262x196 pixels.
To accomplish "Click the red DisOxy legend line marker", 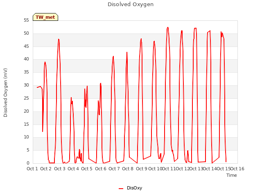I will 121,189.
